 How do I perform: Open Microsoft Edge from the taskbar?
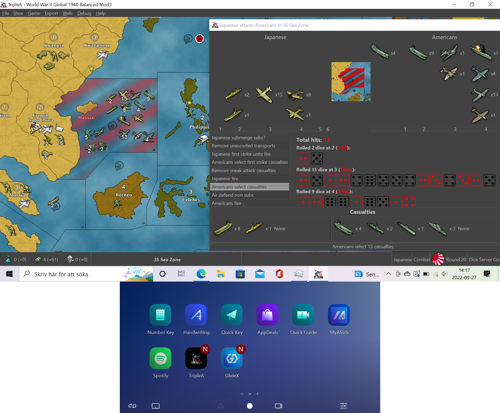pos(201,274)
